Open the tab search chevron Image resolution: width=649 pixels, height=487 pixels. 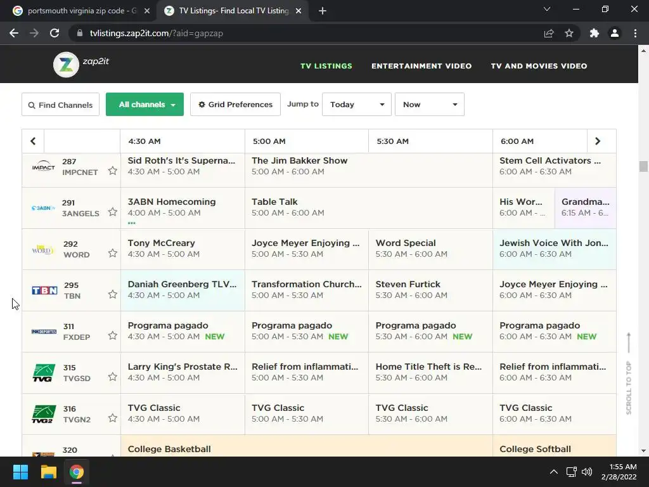(547, 9)
